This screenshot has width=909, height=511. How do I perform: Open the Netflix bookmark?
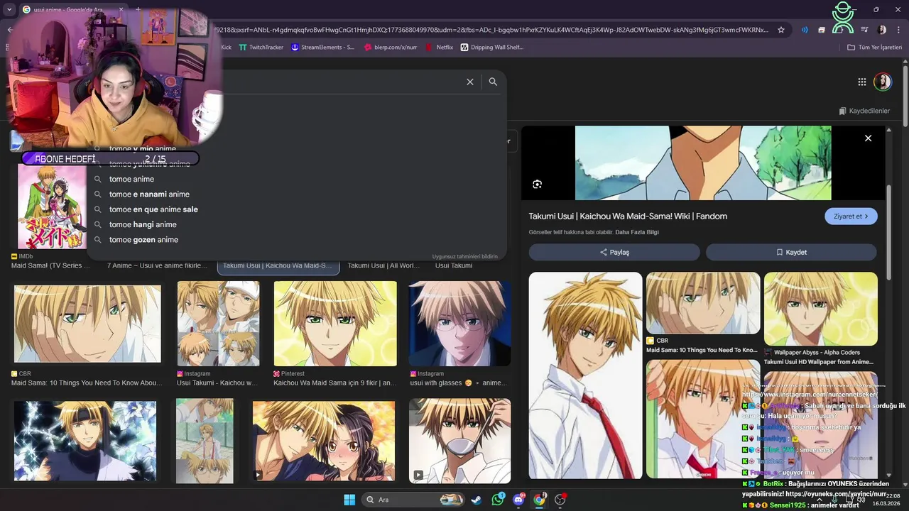pyautogui.click(x=439, y=48)
